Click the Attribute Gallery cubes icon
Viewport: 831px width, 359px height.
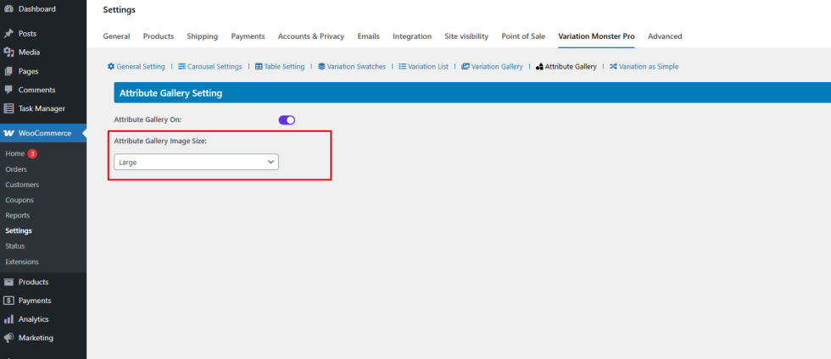539,67
